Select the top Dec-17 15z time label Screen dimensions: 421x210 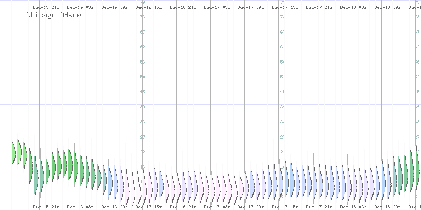point(285,8)
